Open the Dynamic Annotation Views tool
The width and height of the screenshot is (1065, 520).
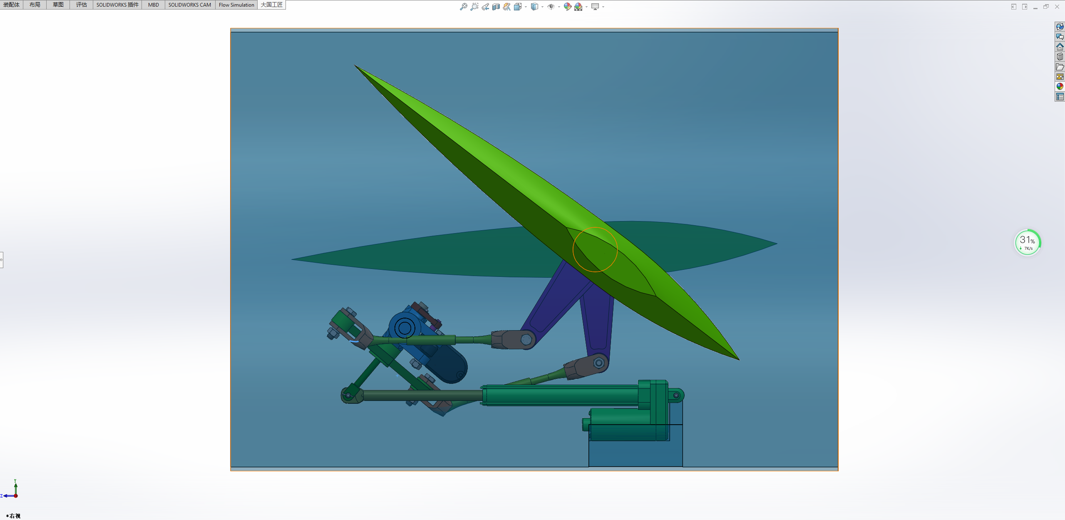[506, 7]
